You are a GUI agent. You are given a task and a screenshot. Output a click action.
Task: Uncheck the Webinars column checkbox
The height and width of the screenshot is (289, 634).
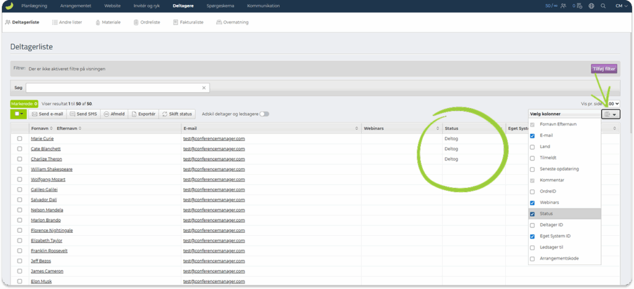[x=532, y=203]
